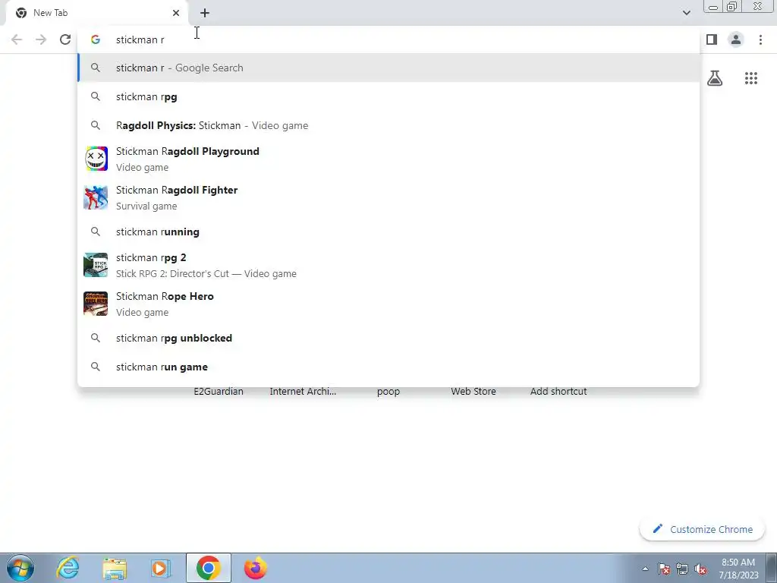Open the Web Store shortcut
The height and width of the screenshot is (583, 777).
point(473,391)
